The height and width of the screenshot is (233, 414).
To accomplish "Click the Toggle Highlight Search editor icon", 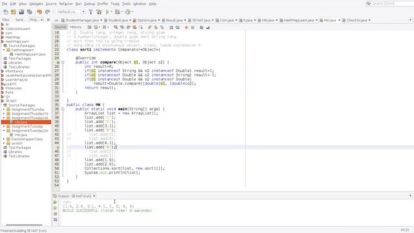I will point(135,27).
